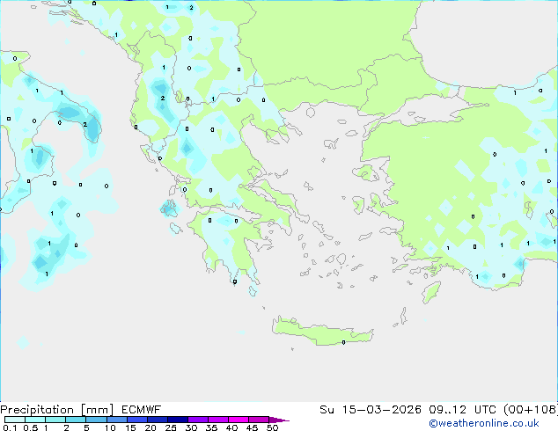Click the island of Rhodes on the map
This screenshot has width=558, height=431.
point(431,292)
